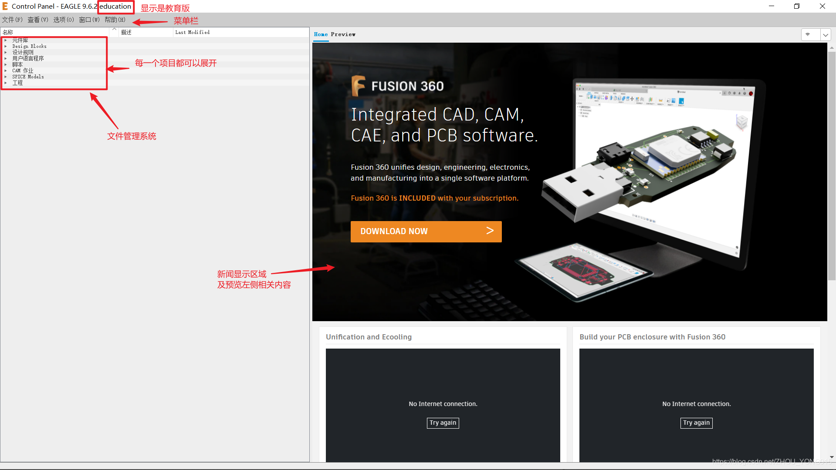The height and width of the screenshot is (470, 836).
Task: Expand the 工程 tree node arrow
Action: point(6,83)
